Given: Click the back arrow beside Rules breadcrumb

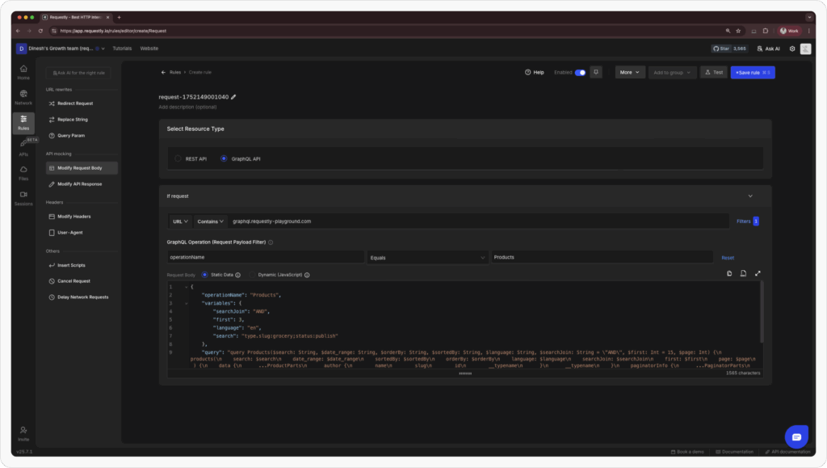Looking at the screenshot, I should (x=163, y=72).
